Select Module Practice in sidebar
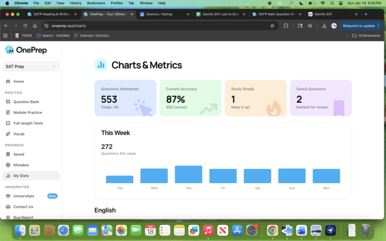This screenshot has width=386, height=241. pos(27,112)
